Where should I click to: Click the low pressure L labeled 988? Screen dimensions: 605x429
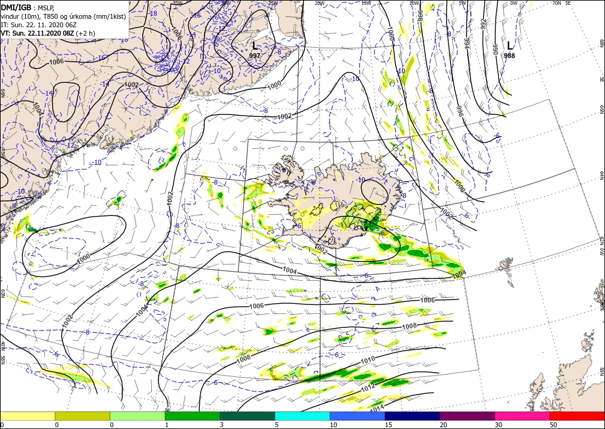tap(509, 46)
